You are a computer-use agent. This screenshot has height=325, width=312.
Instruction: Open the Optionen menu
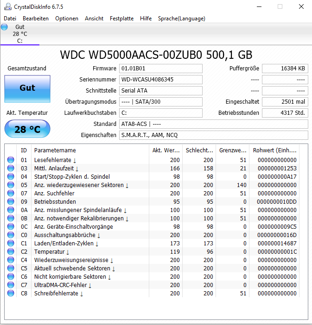[67, 19]
